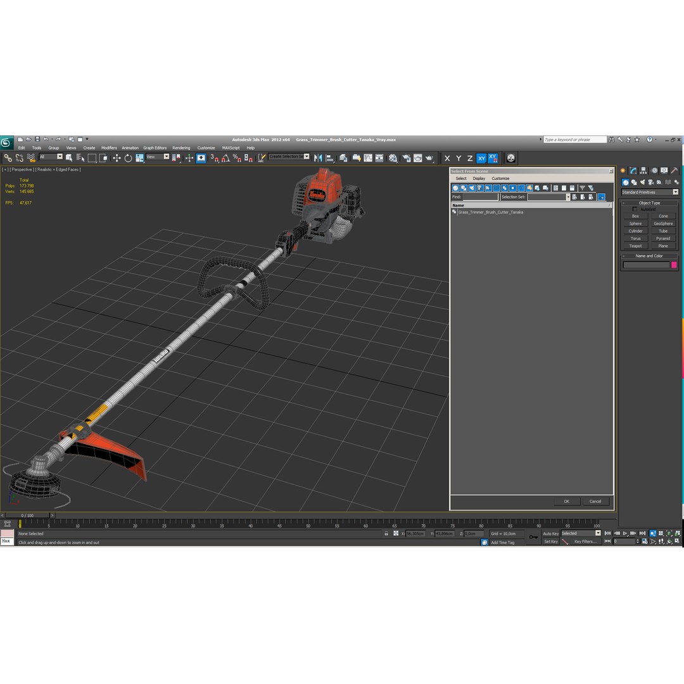Select the Cameras category in Create panel
This screenshot has width=684, height=684.
pos(651,182)
